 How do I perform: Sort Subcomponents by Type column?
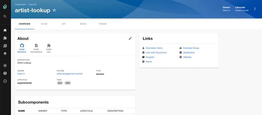click(x=64, y=111)
